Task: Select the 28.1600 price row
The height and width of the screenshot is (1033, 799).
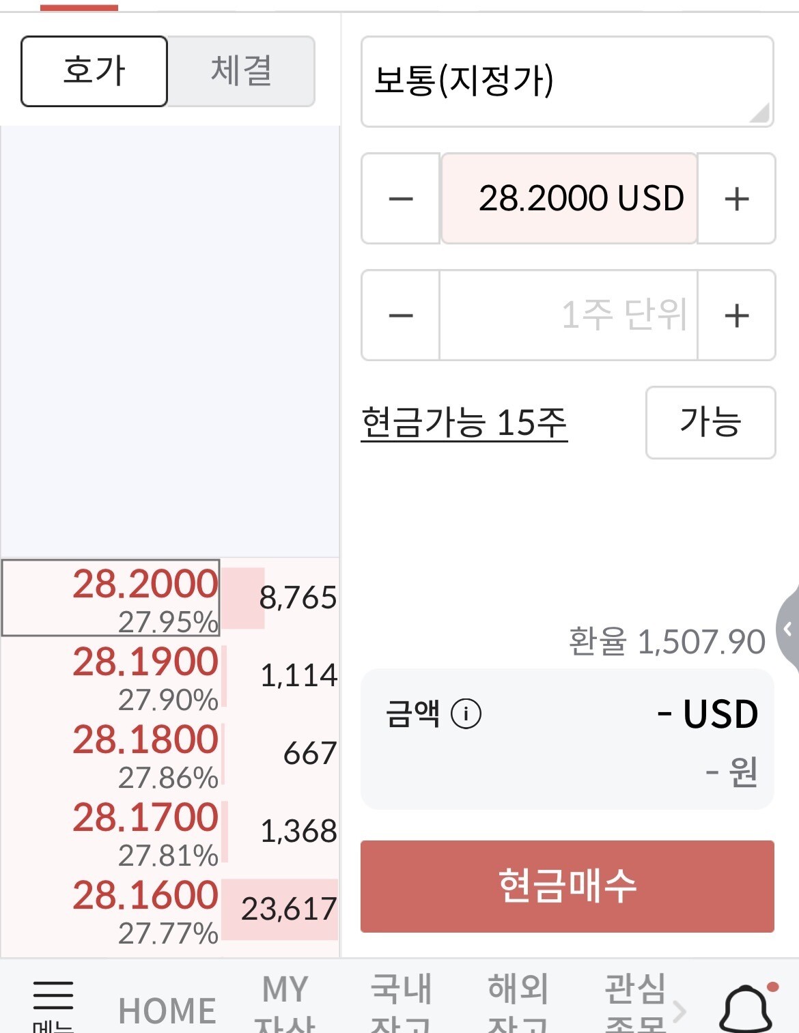Action: (x=170, y=910)
